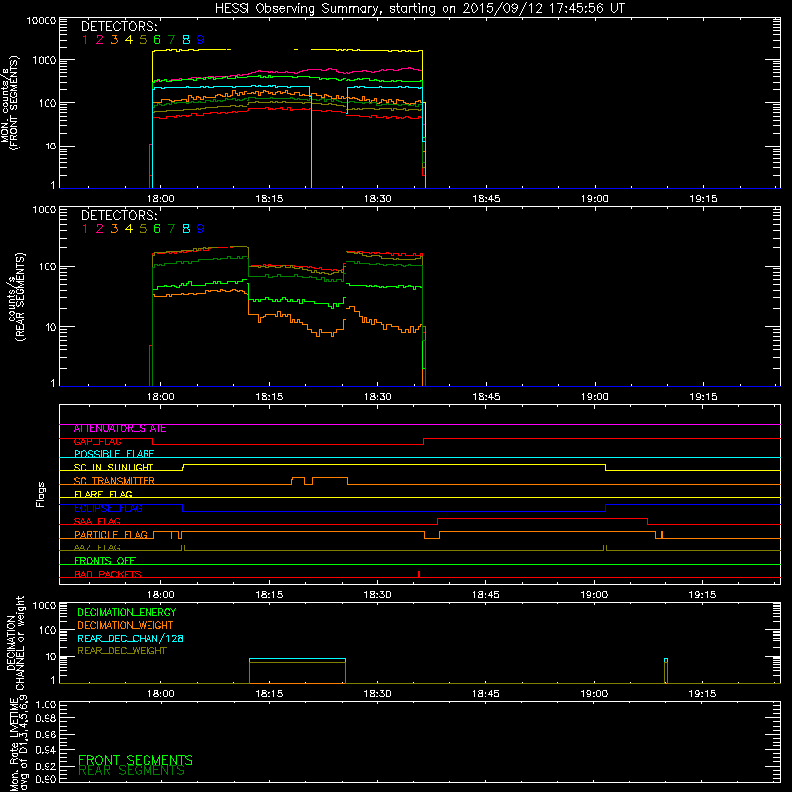The image size is (792, 792).
Task: Click red detector 1 in rear segments legend
Action: (x=85, y=229)
